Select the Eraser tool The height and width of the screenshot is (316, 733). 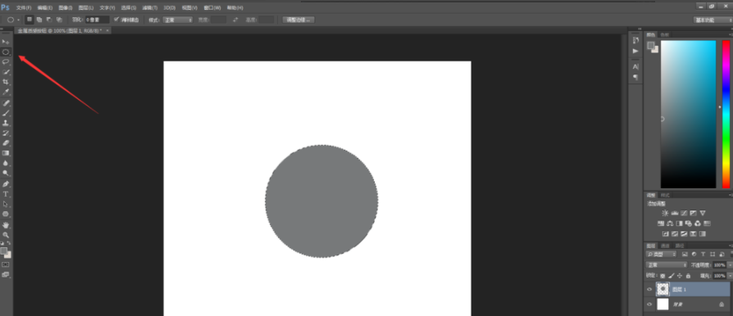point(6,142)
